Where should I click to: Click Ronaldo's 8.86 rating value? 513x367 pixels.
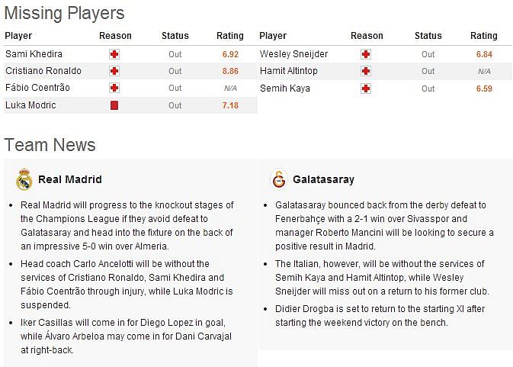point(230,71)
